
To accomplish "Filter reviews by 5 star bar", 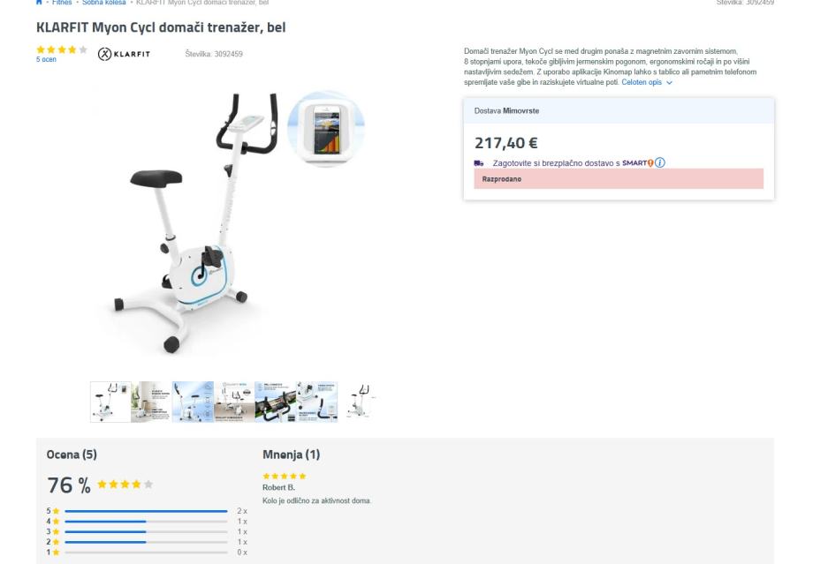I will [x=146, y=511].
